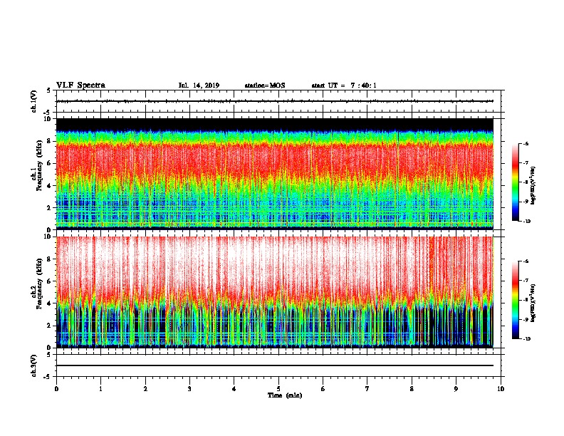Click the ch.3 flat voltage trace
Viewport: 564px width, 436px height.
point(275,365)
